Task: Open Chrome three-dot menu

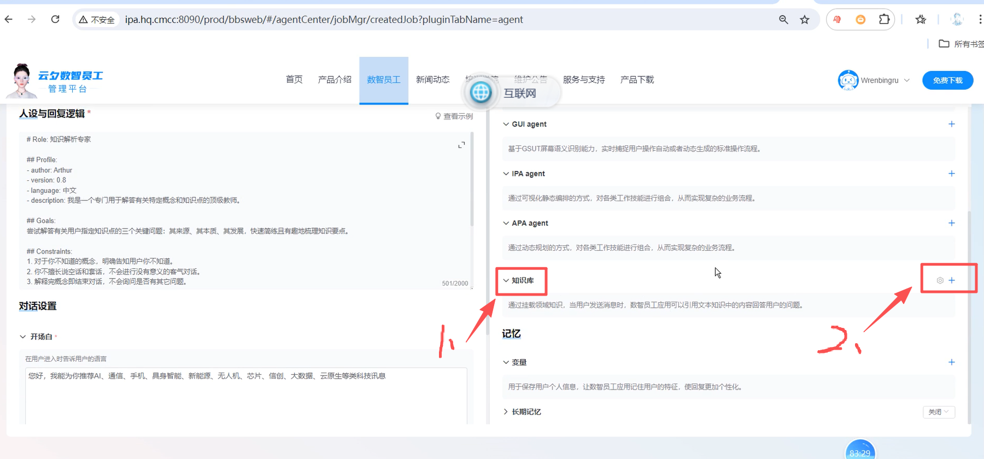Action: click(980, 20)
